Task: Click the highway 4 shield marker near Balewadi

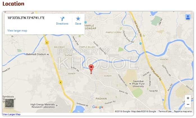Action: pos(47,43)
